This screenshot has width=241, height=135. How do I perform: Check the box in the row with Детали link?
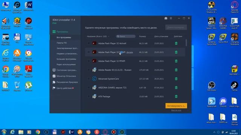click(88, 52)
